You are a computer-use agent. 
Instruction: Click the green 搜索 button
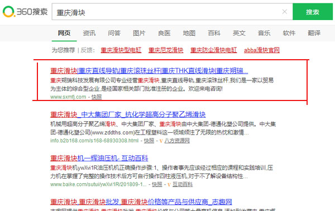313,12
